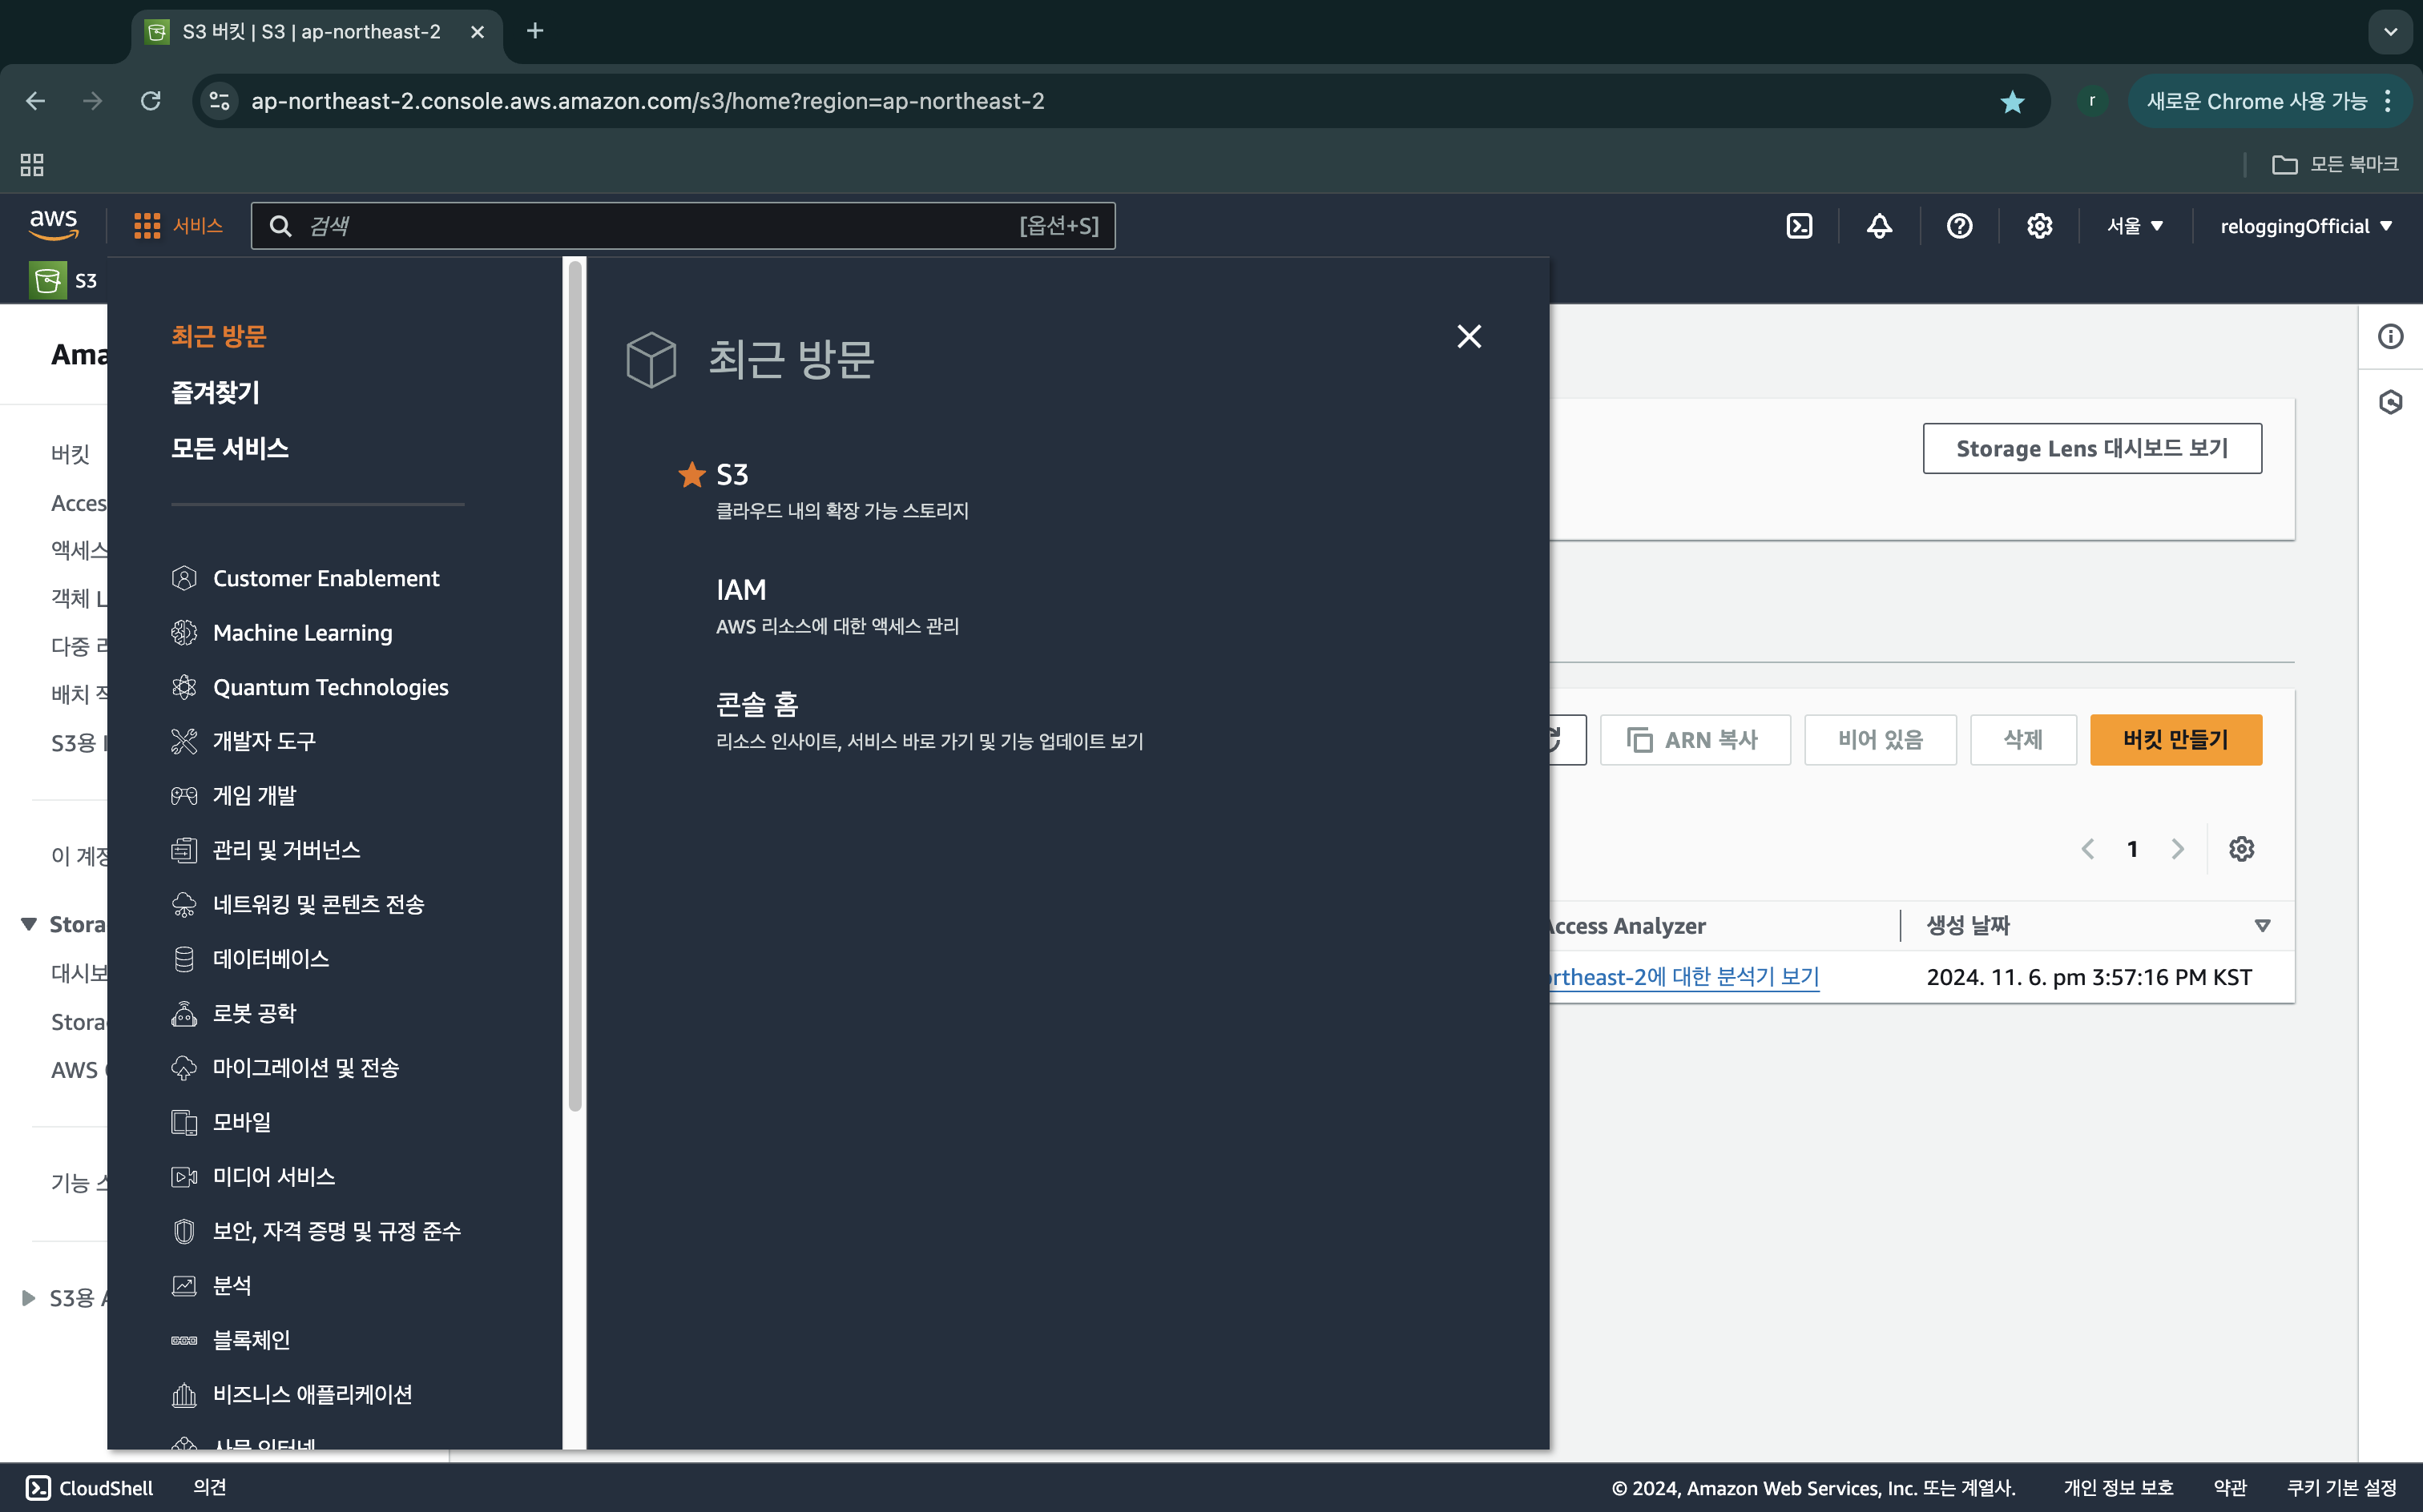The height and width of the screenshot is (1512, 2423).
Task: Select 즐겨찾기 in services menu
Action: pyautogui.click(x=215, y=392)
